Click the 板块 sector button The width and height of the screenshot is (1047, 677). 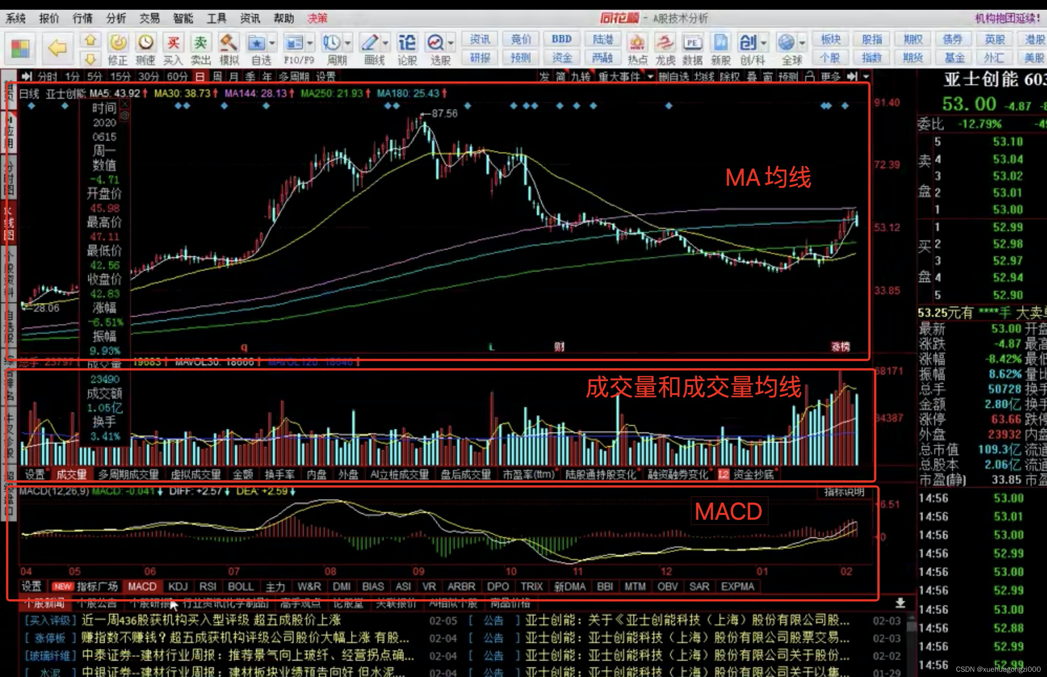click(830, 39)
